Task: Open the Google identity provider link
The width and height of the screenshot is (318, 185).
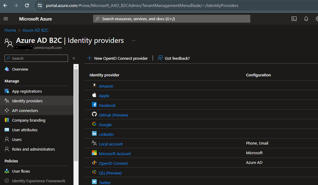Action: click(105, 125)
